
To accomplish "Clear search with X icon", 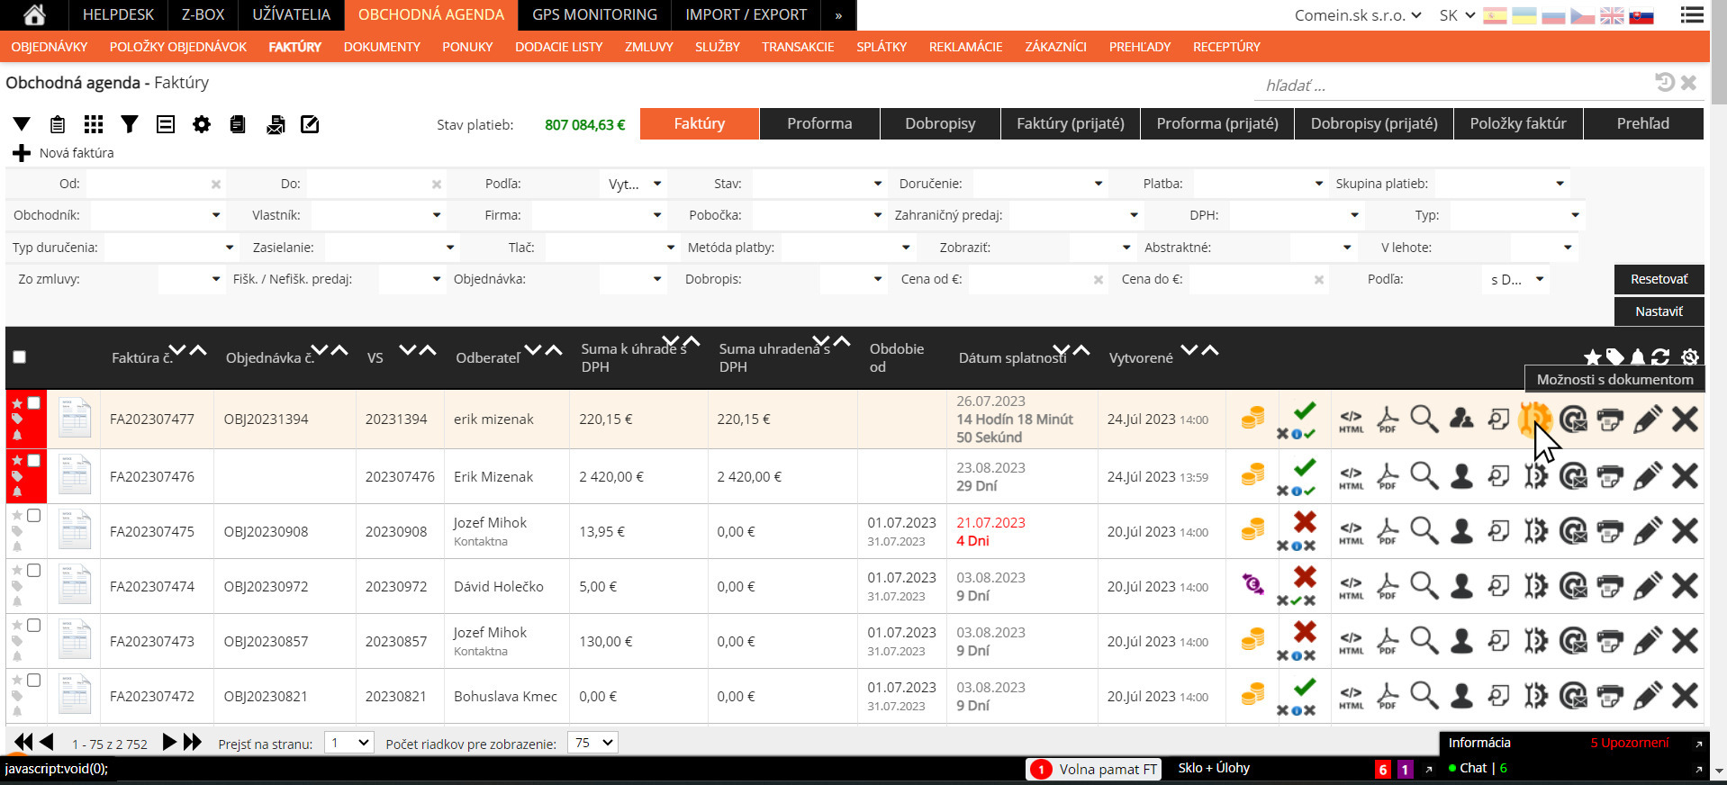I will pos(1688,83).
